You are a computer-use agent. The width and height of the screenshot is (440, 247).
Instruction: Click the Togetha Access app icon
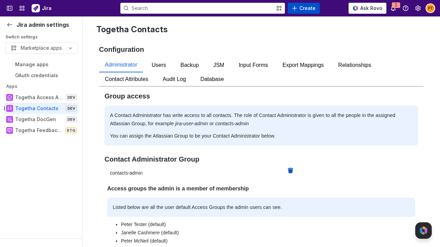pyautogui.click(x=10, y=97)
